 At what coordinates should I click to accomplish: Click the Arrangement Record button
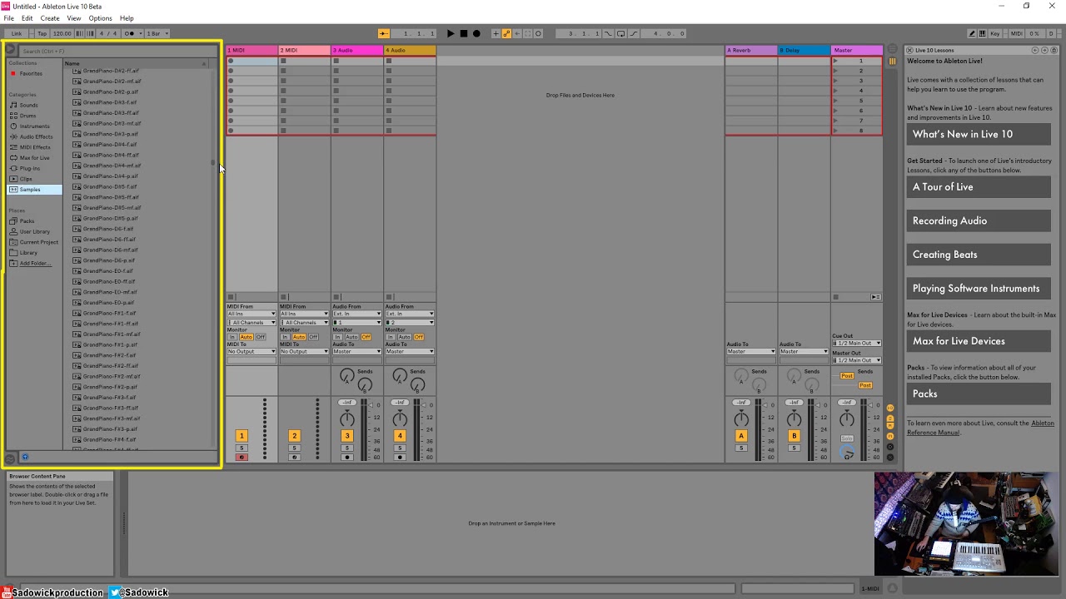click(476, 33)
